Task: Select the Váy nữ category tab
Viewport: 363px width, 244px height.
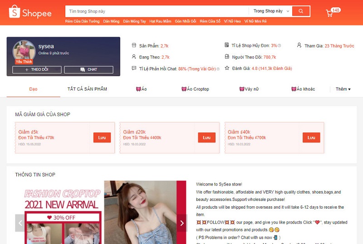Action: pos(249,89)
